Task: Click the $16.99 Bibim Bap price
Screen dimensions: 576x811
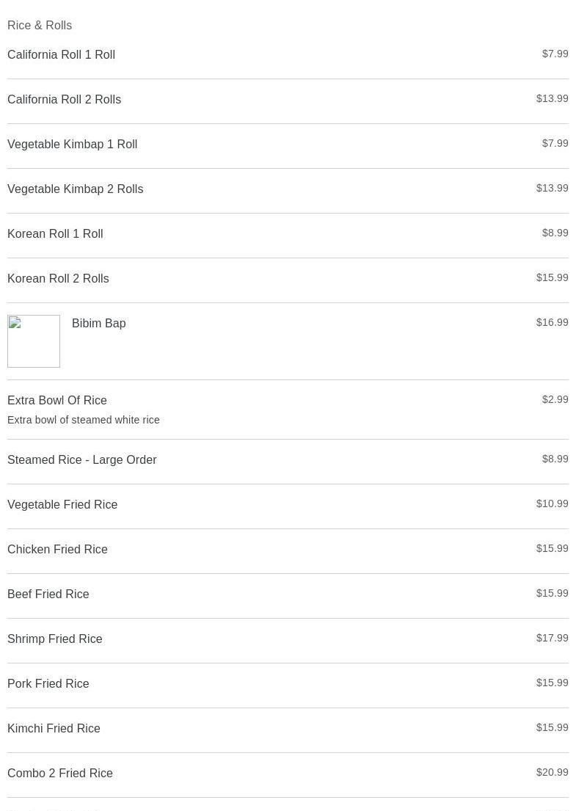Action: click(552, 322)
